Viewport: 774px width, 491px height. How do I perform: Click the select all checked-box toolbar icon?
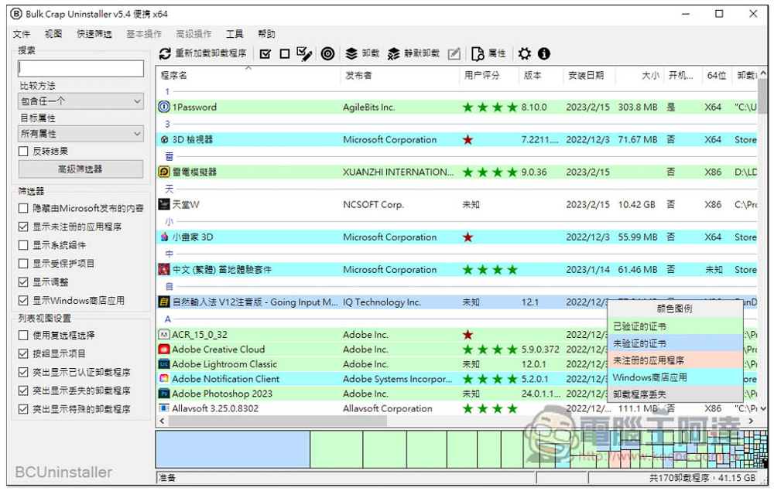[265, 53]
